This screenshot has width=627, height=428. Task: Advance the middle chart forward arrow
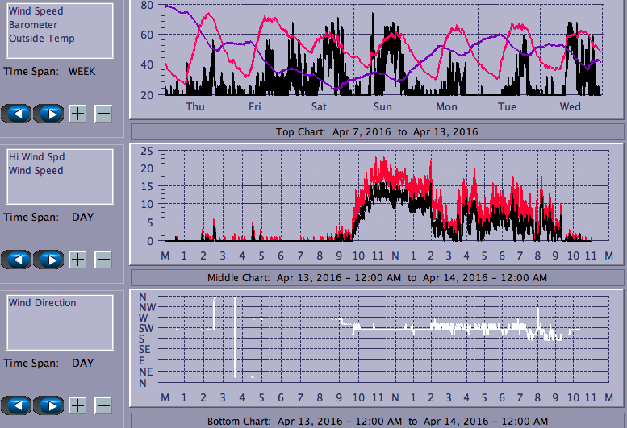click(x=49, y=260)
